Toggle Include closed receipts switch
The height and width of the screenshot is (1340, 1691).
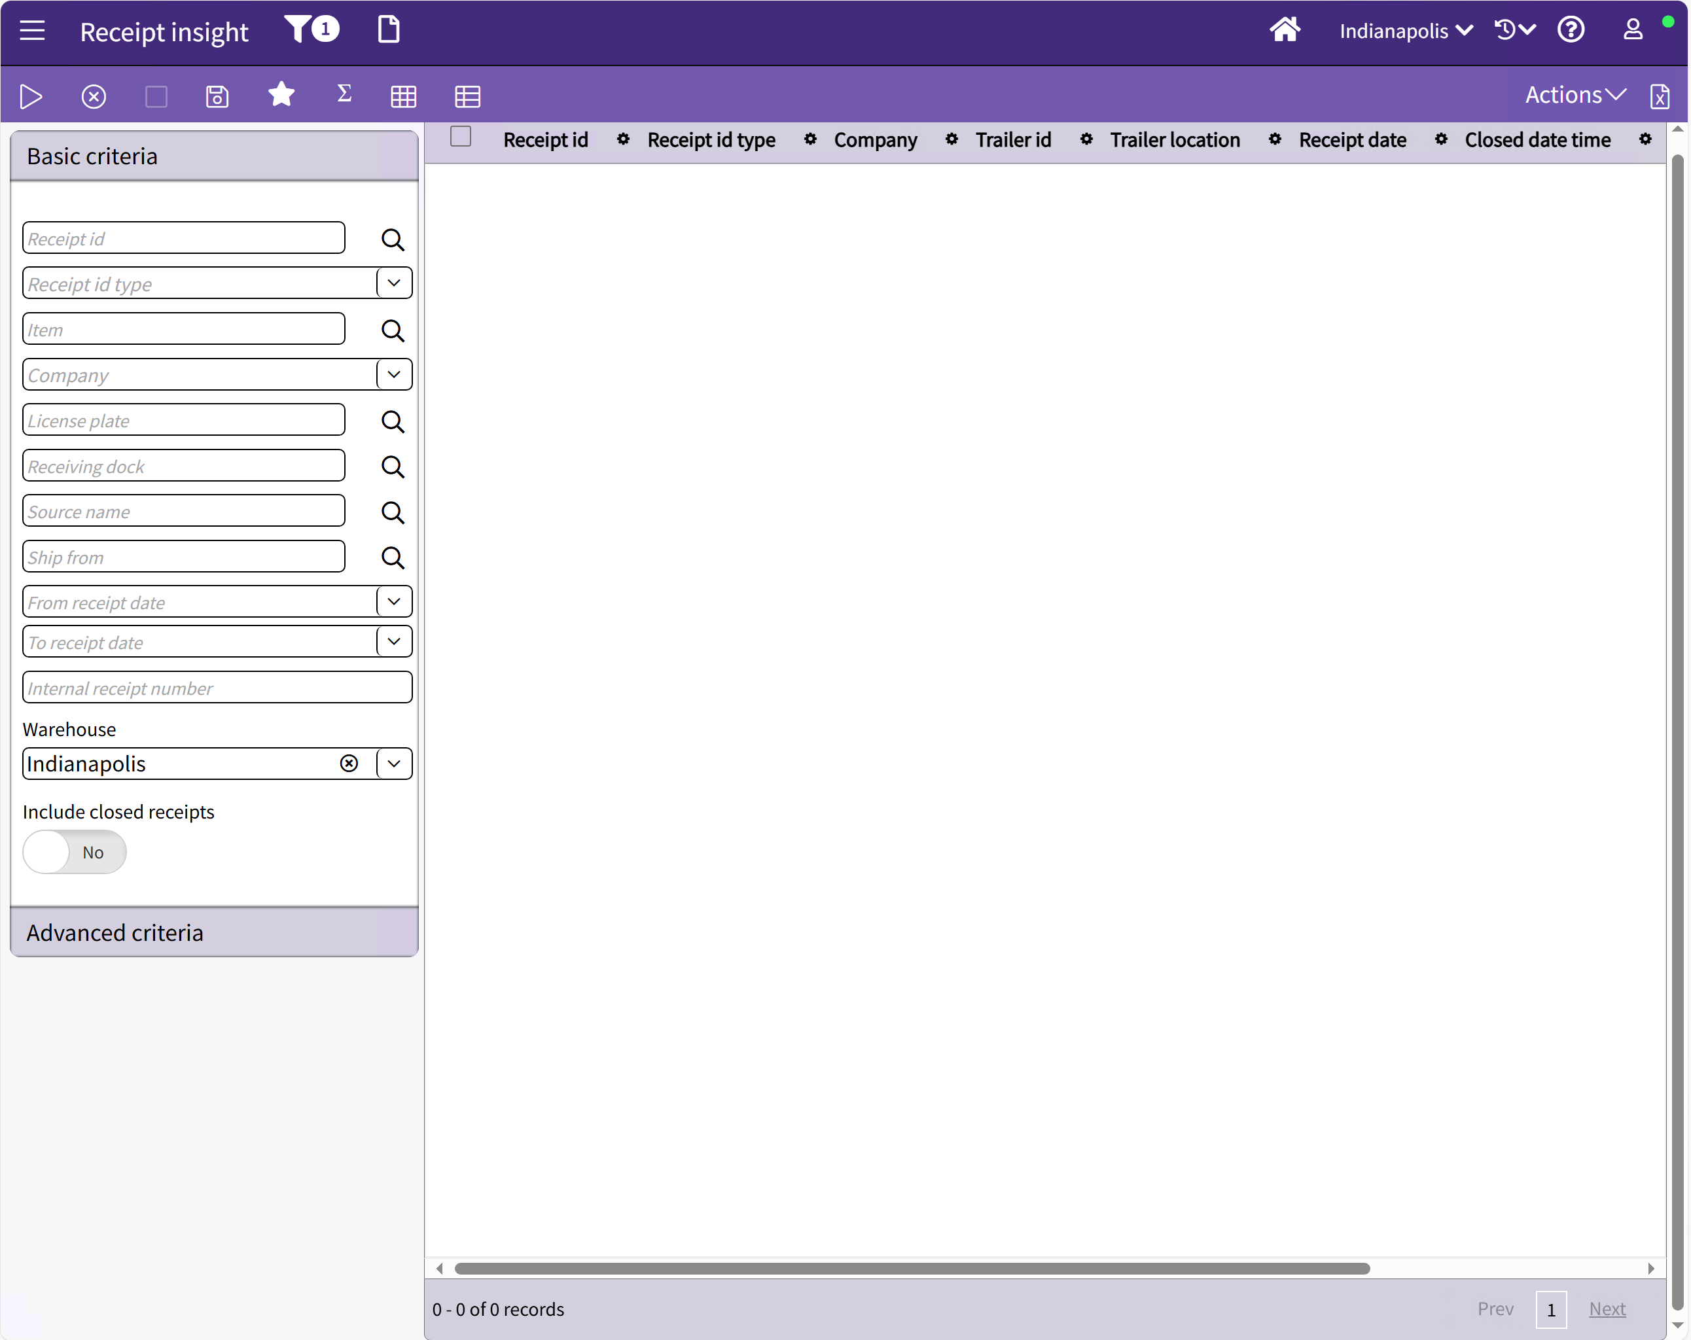coord(75,853)
